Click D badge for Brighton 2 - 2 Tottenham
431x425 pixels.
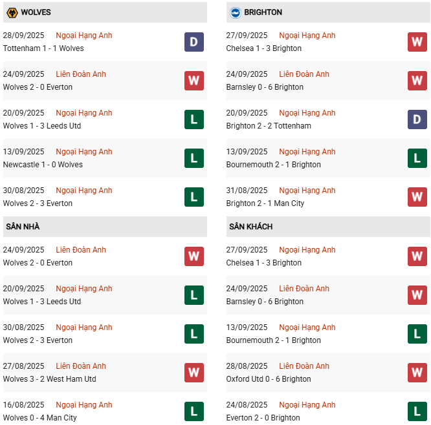point(417,119)
